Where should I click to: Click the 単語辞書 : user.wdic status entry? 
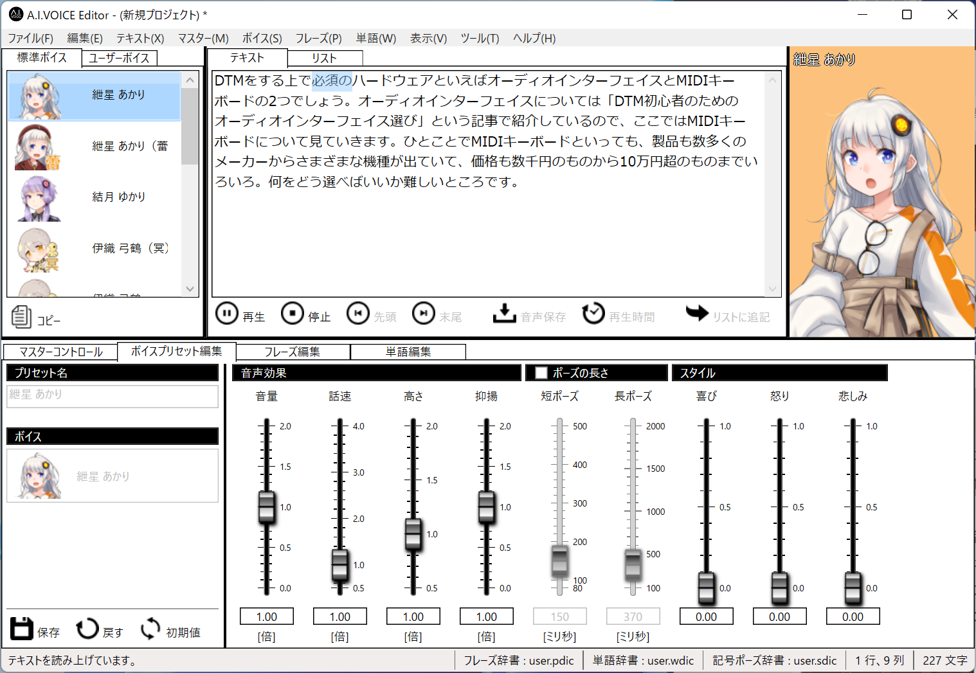[x=643, y=660]
